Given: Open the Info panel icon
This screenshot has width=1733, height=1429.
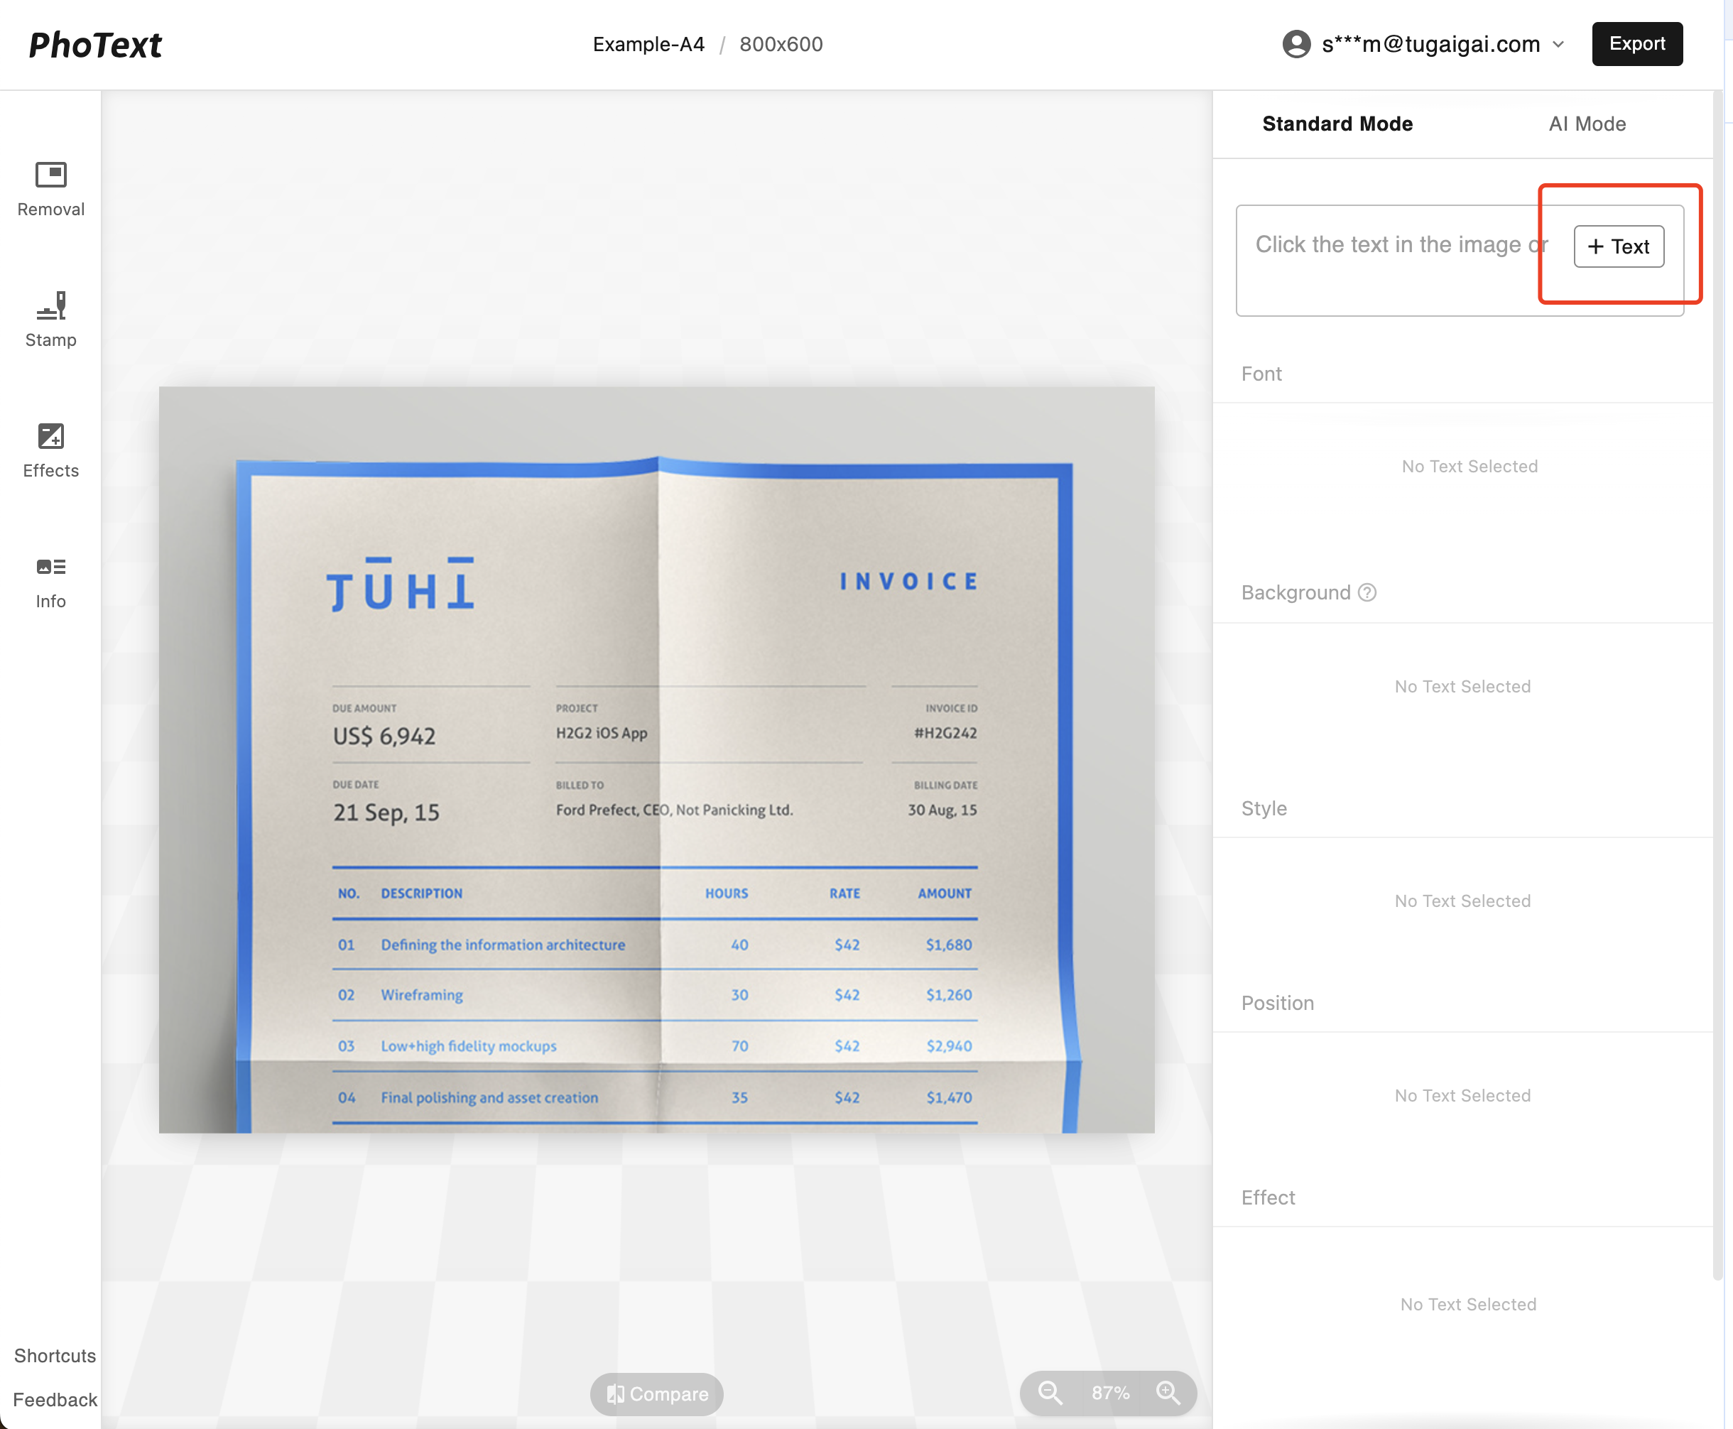Looking at the screenshot, I should 50,567.
